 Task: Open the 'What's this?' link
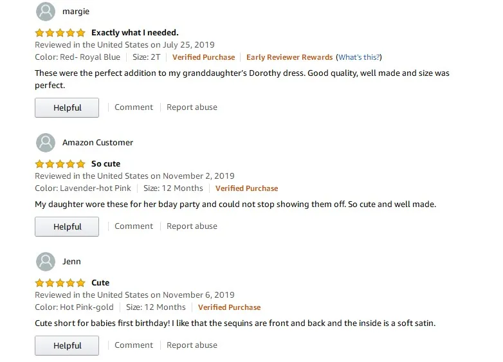(360, 57)
